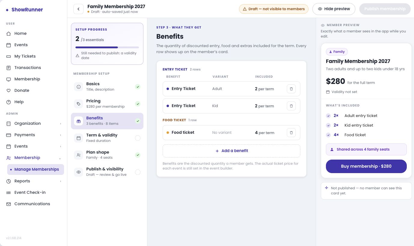Remove the Food ticket benefit row
Image resolution: width=414 pixels, height=246 pixels.
291,133
